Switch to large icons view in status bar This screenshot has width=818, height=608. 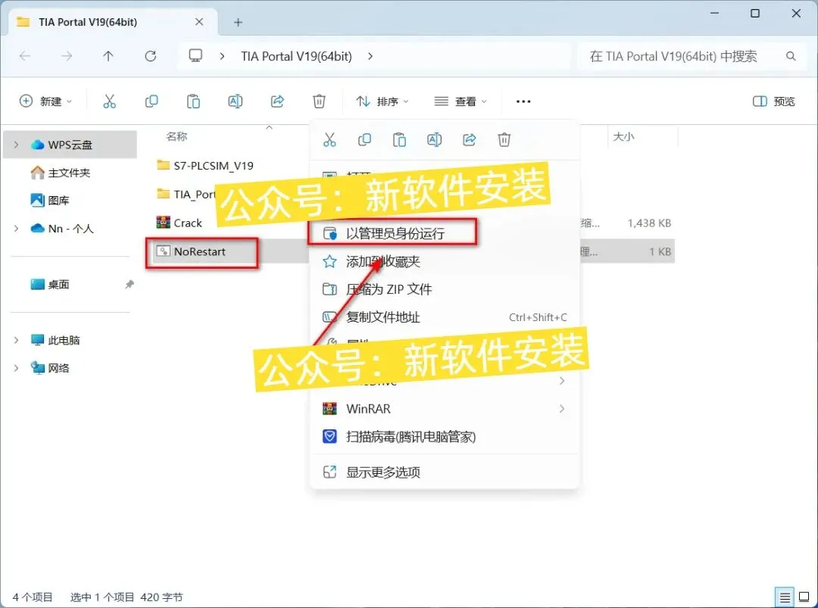(804, 597)
